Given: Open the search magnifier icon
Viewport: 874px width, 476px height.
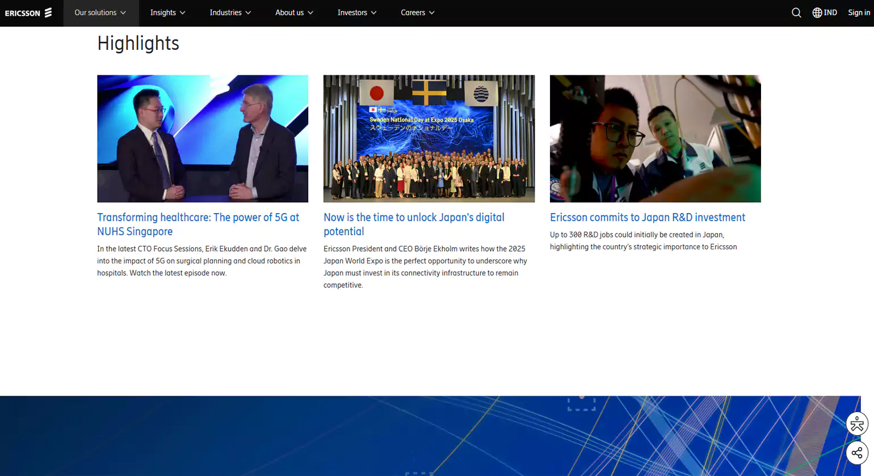Looking at the screenshot, I should tap(796, 12).
